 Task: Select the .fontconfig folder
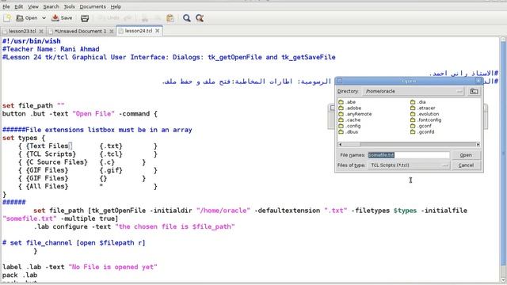point(425,120)
